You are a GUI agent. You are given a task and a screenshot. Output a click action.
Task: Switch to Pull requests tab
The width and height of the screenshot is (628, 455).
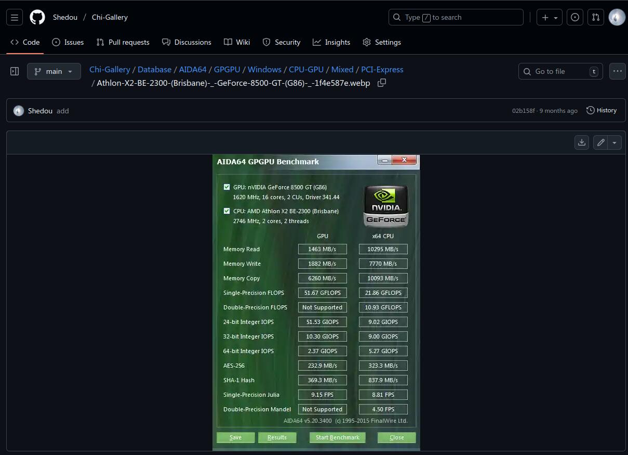coord(123,42)
